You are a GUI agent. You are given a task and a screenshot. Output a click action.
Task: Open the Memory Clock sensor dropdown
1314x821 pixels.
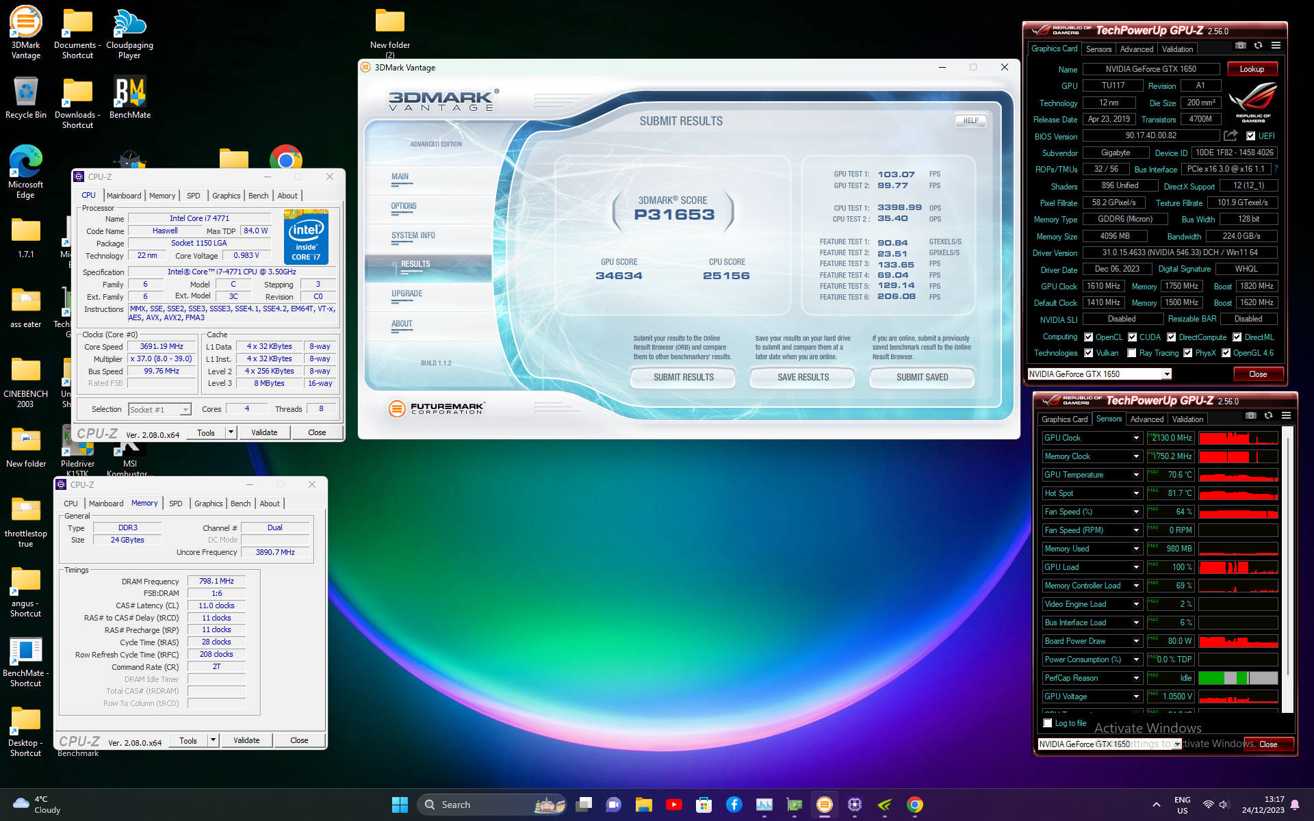click(x=1136, y=456)
